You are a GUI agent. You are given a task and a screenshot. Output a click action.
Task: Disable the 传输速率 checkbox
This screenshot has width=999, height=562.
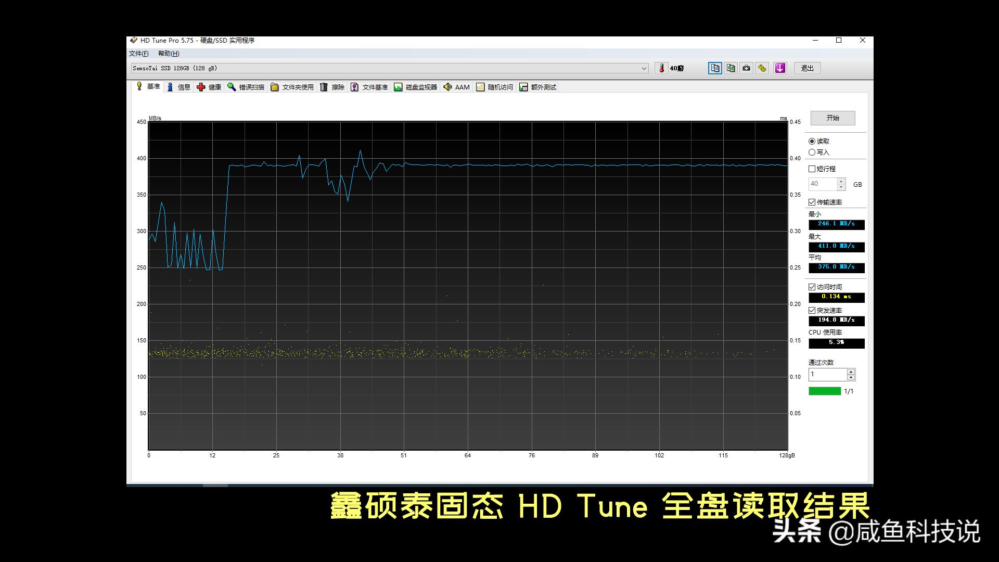pos(811,202)
